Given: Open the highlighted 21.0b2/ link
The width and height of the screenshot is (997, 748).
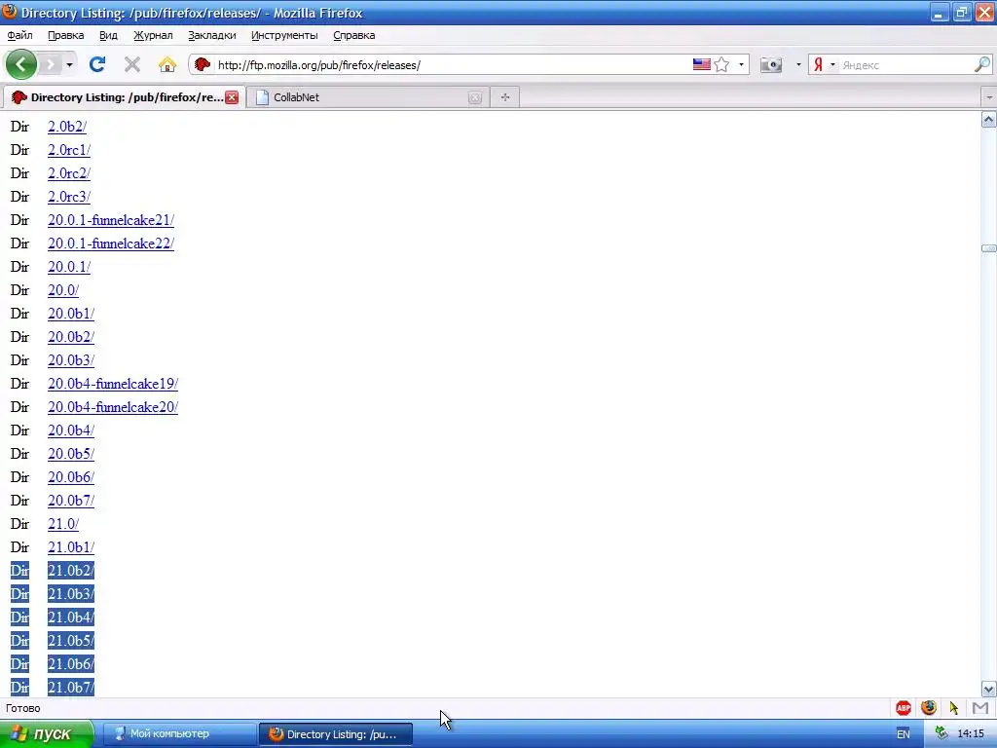Looking at the screenshot, I should (x=70, y=571).
